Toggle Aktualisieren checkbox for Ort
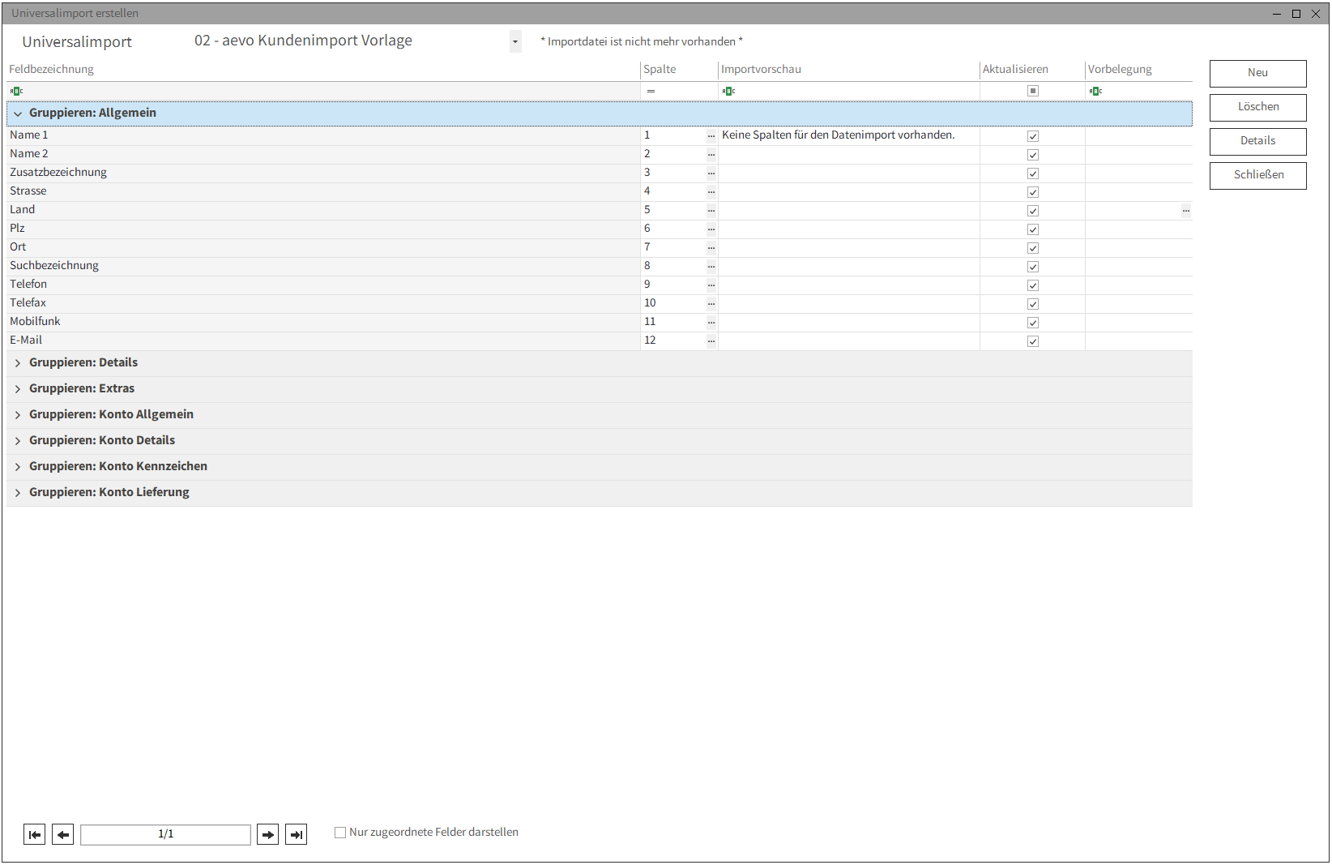Viewport: 1332px width, 865px height. pyautogui.click(x=1033, y=248)
